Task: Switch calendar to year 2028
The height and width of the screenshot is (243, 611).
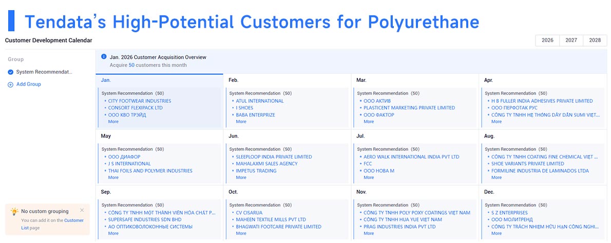Action: [x=595, y=40]
